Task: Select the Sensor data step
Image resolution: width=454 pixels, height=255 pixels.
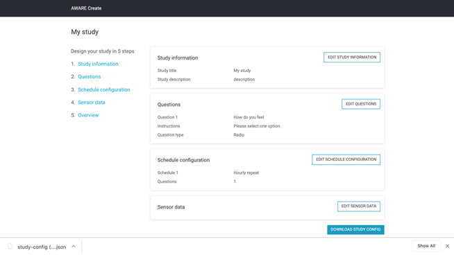Action: [x=91, y=103]
